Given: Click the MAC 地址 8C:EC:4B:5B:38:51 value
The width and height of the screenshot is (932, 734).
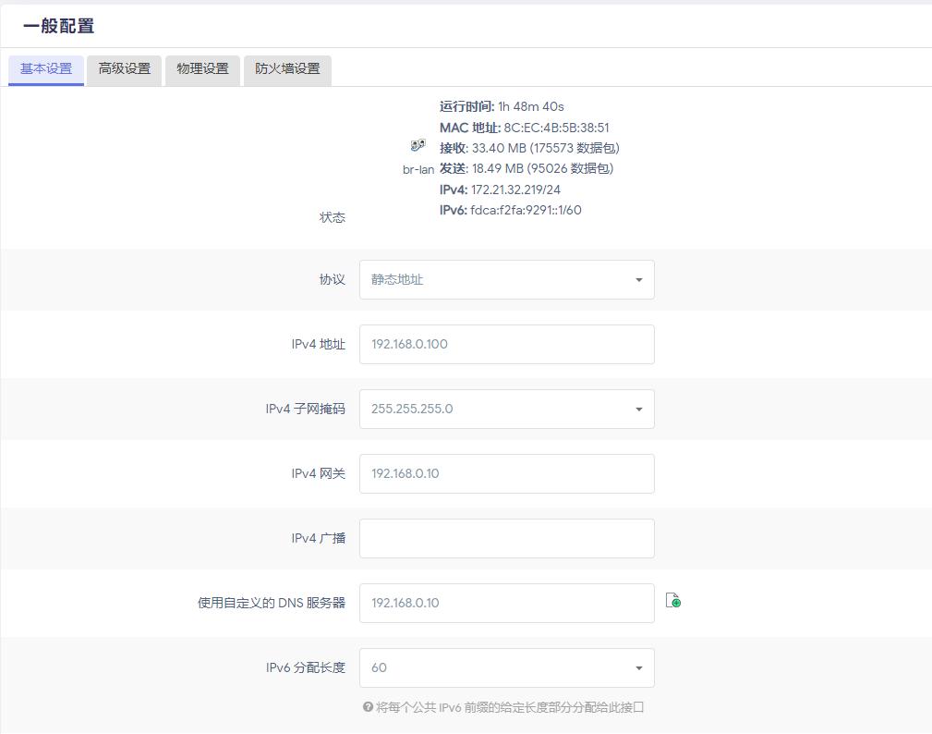Looking at the screenshot, I should tap(556, 128).
